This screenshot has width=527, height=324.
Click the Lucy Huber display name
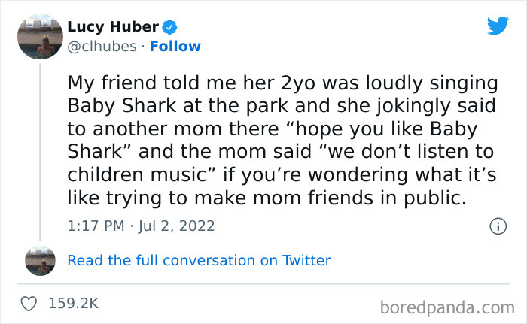click(x=113, y=28)
